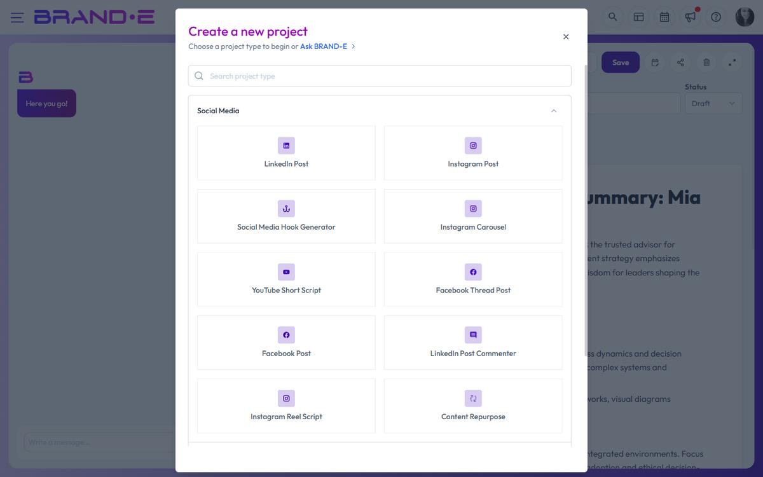This screenshot has width=763, height=477.
Task: Save the current document
Action: coord(621,62)
